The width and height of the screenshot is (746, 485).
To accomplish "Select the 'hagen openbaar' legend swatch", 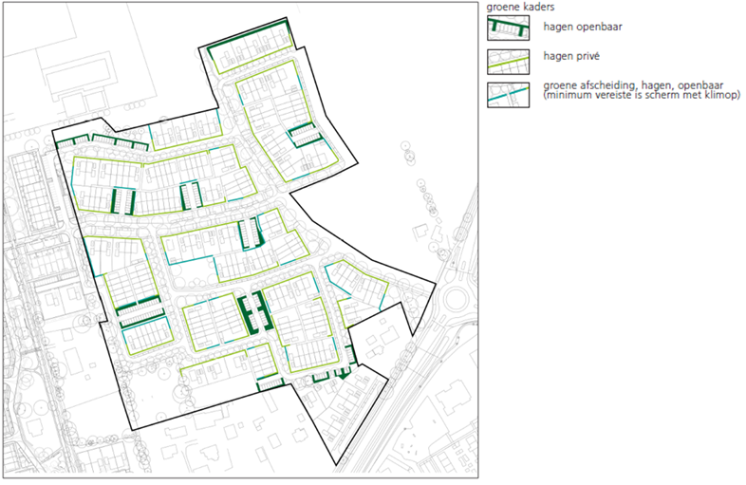I will 508,28.
